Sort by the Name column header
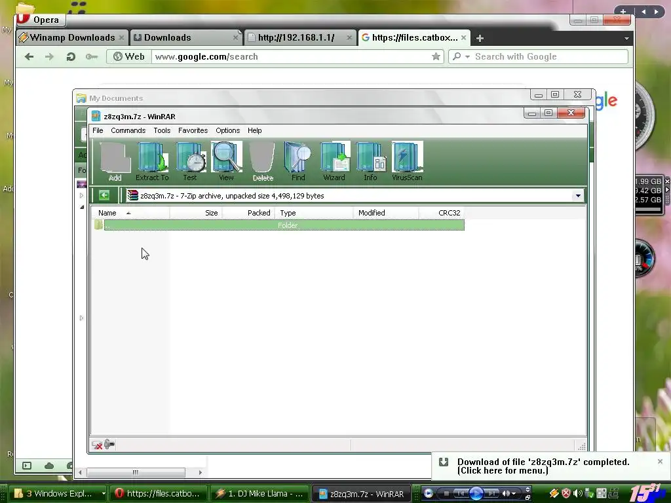This screenshot has height=503, width=671. pyautogui.click(x=130, y=213)
